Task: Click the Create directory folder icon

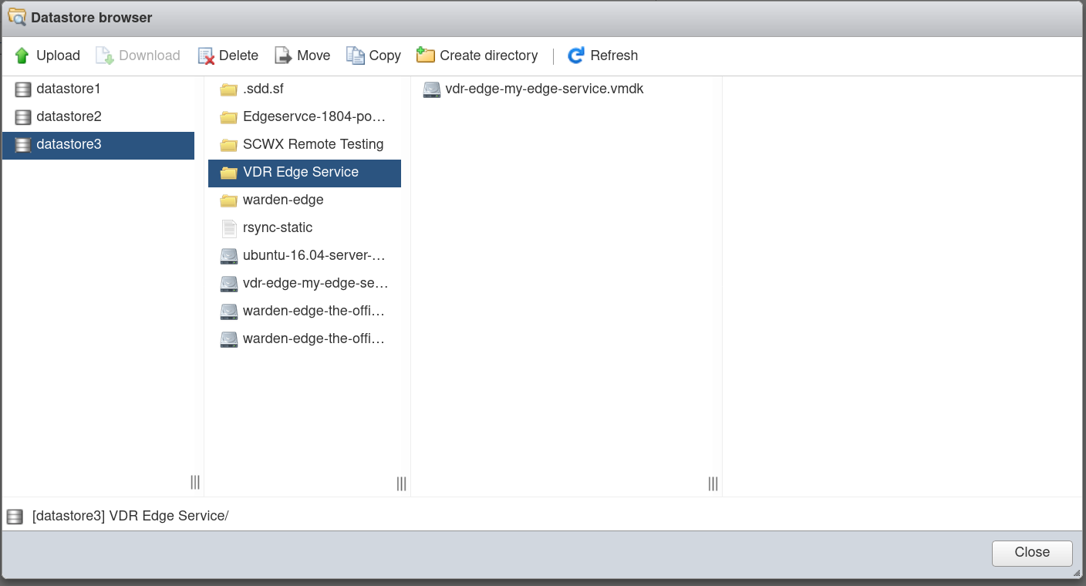Action: 425,55
